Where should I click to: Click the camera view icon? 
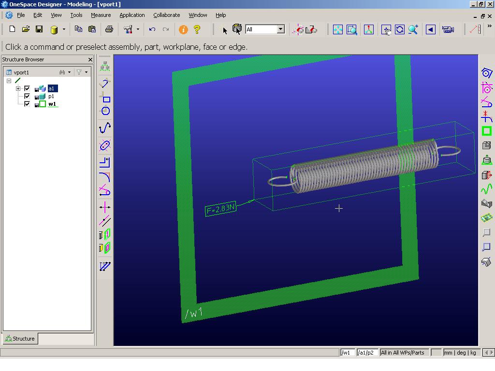click(448, 29)
